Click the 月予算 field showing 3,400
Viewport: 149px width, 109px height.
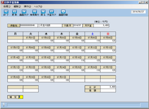(x=101, y=25)
